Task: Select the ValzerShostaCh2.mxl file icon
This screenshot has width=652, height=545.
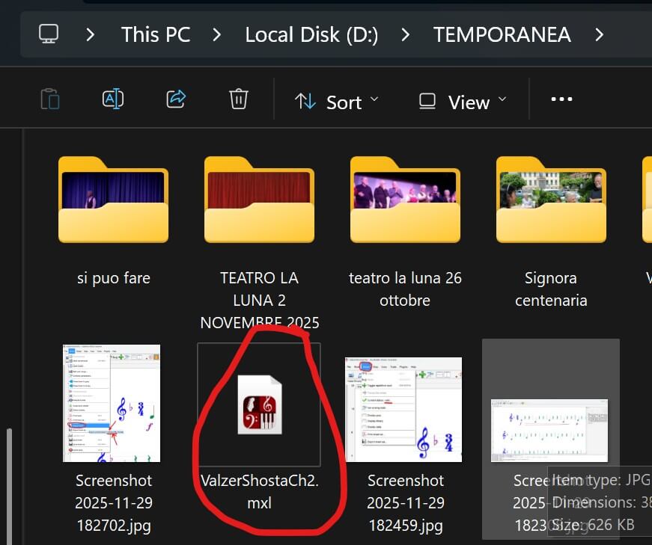Action: [259, 404]
